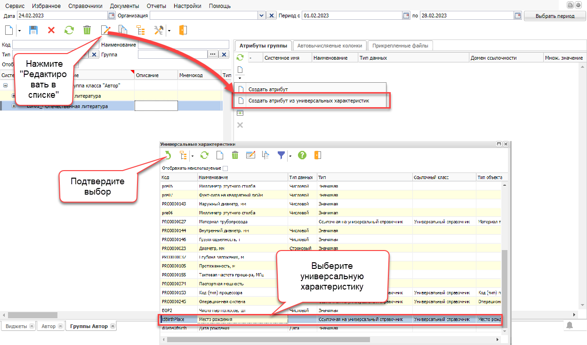The height and width of the screenshot is (345, 587).
Task: Click the green trash bin delete icon in main toolbar
Action: coord(87,30)
